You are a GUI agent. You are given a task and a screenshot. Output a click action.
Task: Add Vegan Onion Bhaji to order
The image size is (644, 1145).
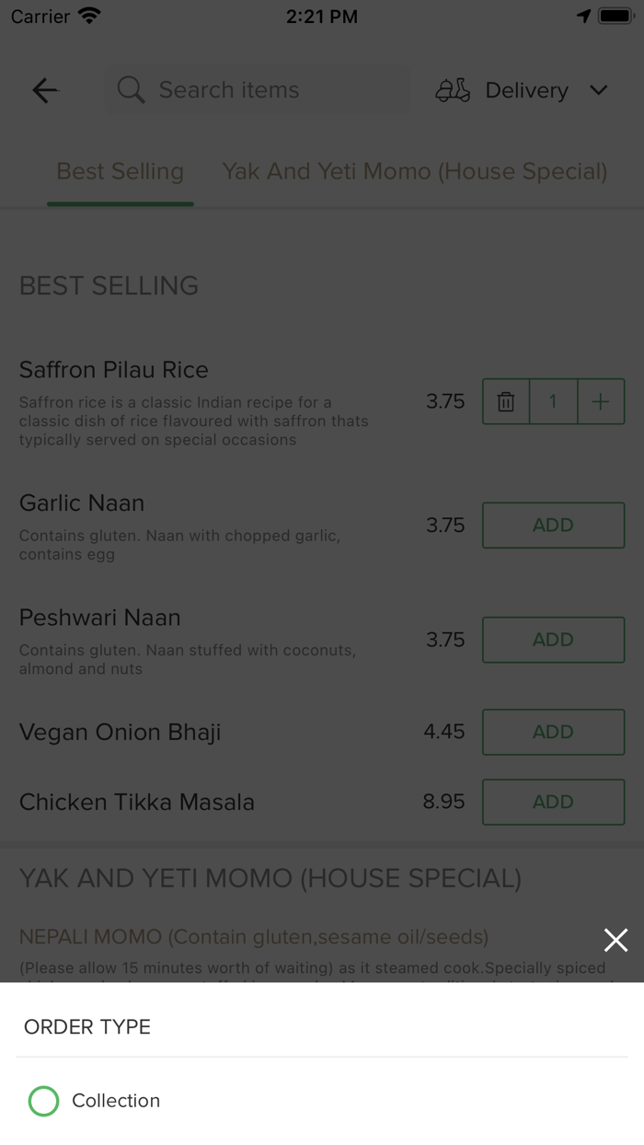coord(553,732)
